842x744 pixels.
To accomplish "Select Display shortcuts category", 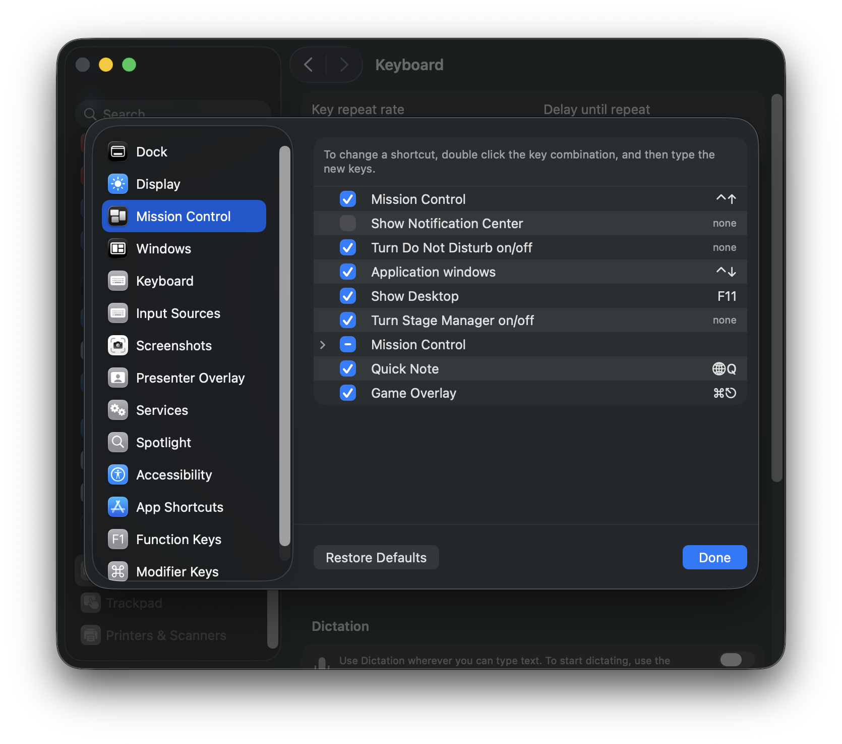I will 184,184.
